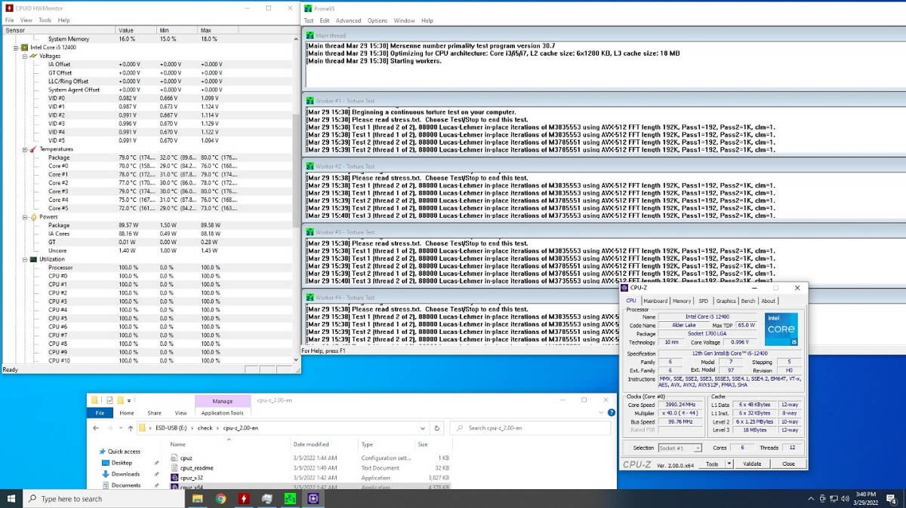Switch to the Mainboard tab in CPU-Z
This screenshot has width=906, height=508.
coord(655,301)
